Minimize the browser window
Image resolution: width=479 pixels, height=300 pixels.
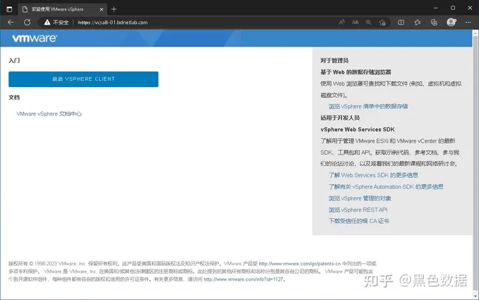(x=436, y=8)
